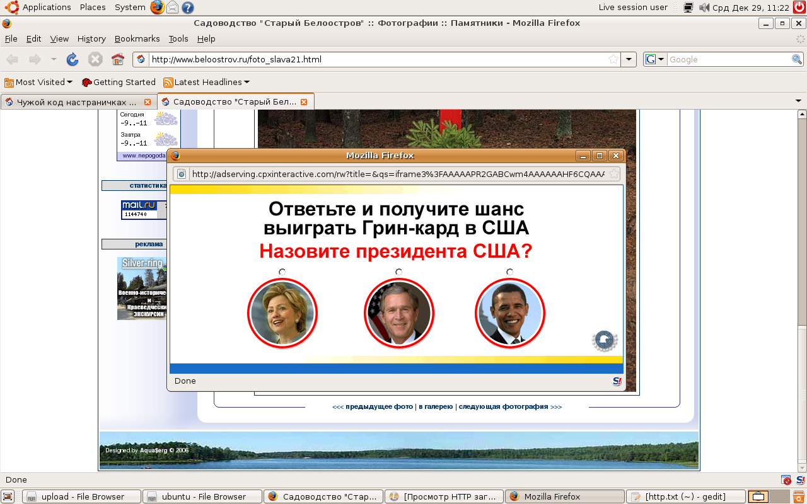The width and height of the screenshot is (807, 504).
Task: Click the Back navigation arrow
Action: [x=12, y=59]
